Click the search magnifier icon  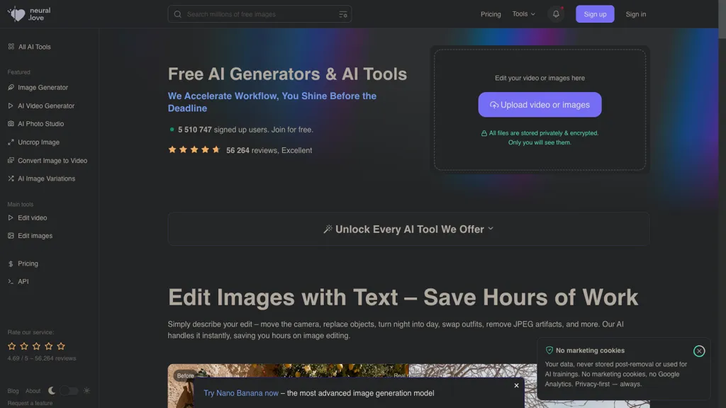pyautogui.click(x=177, y=14)
